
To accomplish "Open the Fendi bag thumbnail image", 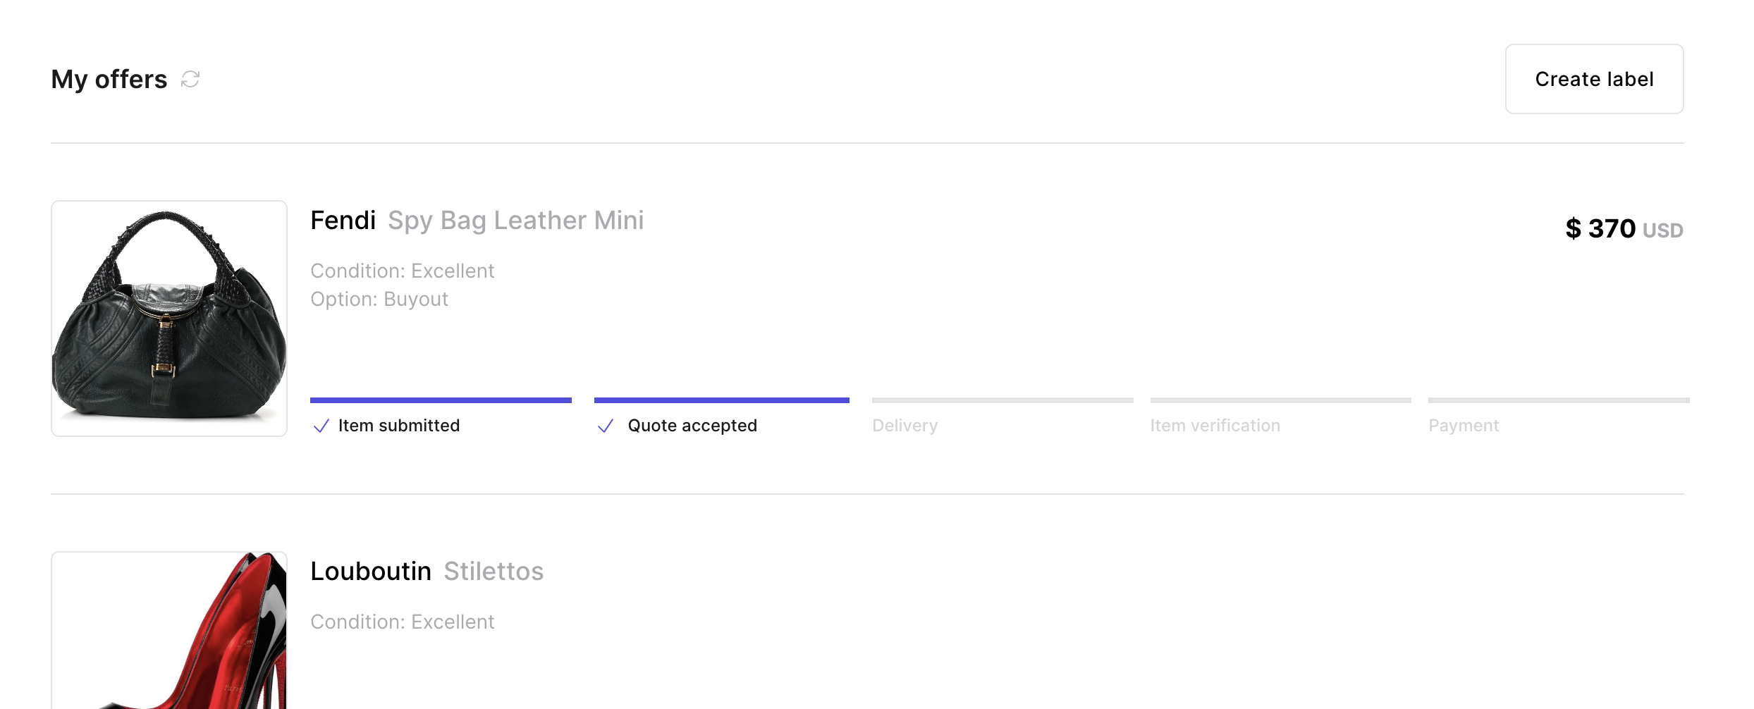I will point(169,319).
